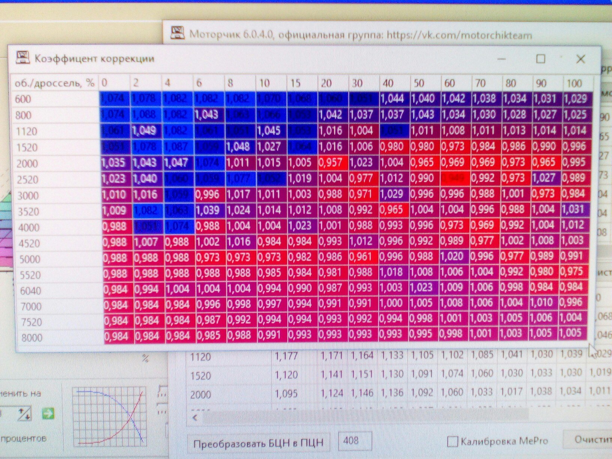Select cell 1,000 in row 7000, column 40

393,303
